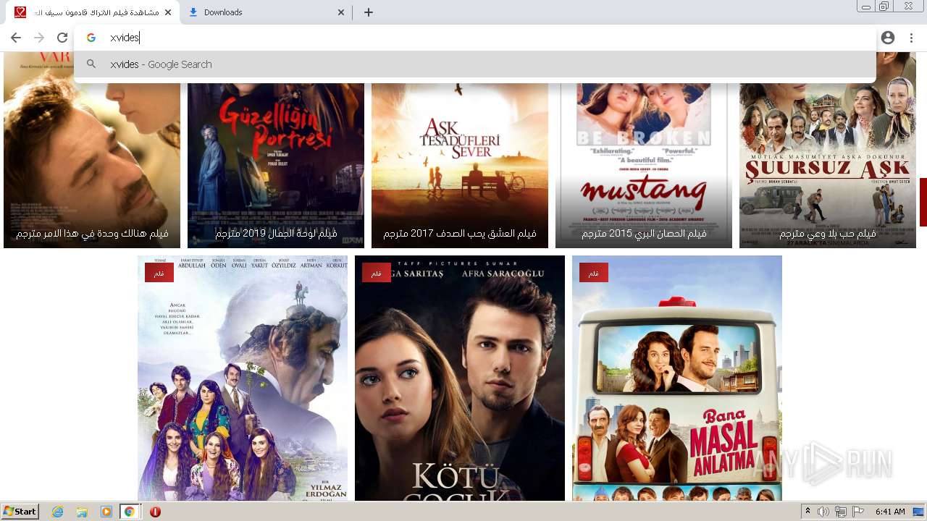Open the Şuursuz Aşk movie poster
The width and height of the screenshot is (927, 521).
pos(828,150)
